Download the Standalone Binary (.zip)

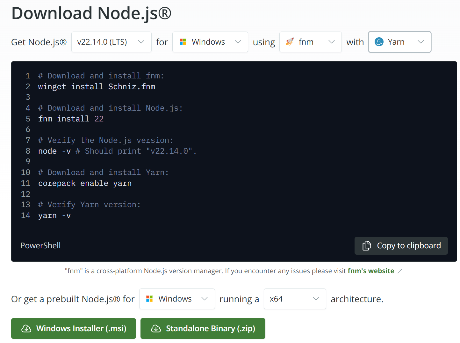click(203, 329)
